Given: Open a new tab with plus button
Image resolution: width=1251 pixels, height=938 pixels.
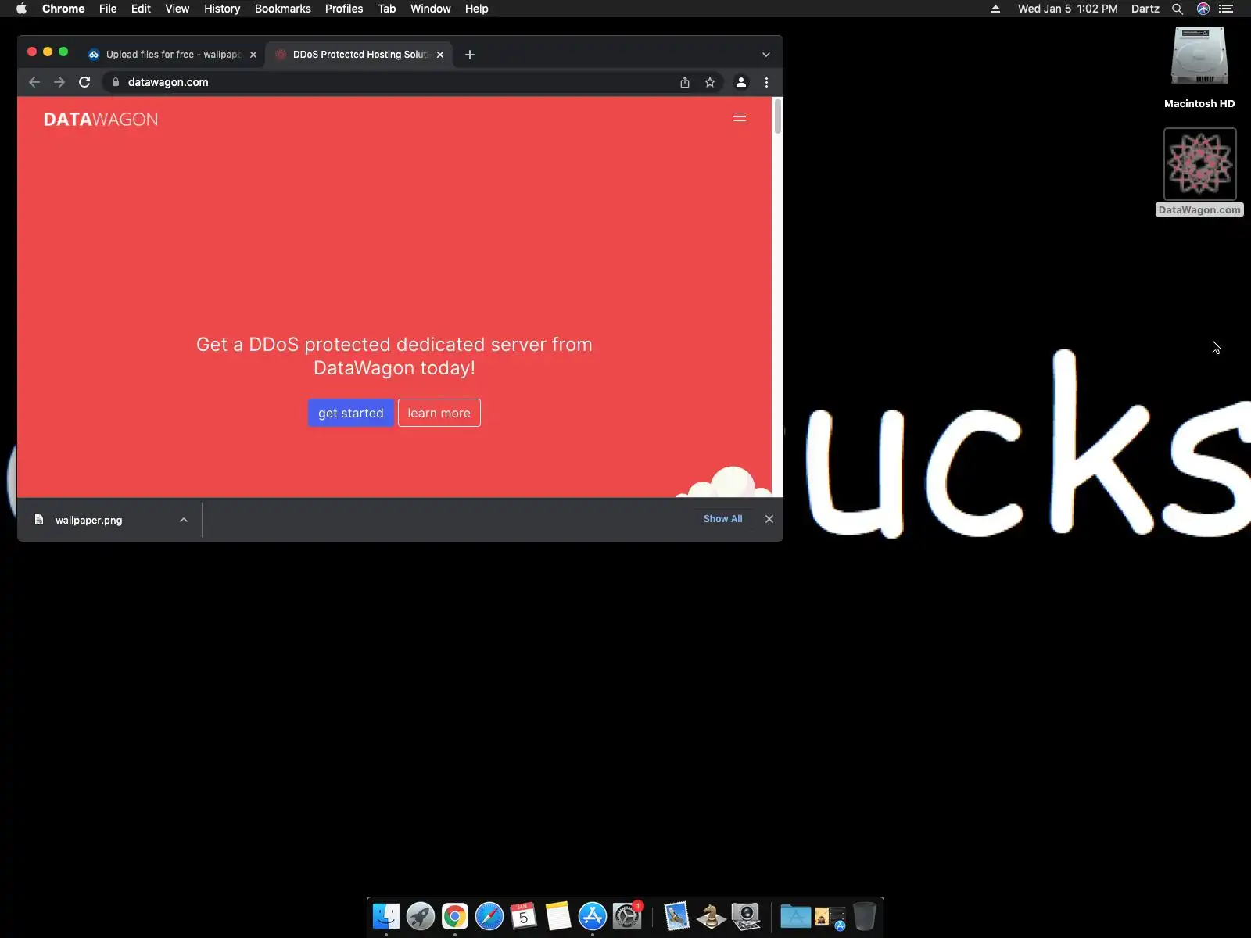Looking at the screenshot, I should click(x=470, y=55).
